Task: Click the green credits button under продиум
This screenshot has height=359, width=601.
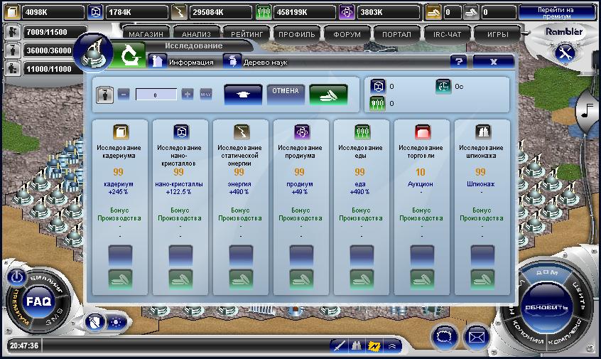Action: pyautogui.click(x=301, y=279)
